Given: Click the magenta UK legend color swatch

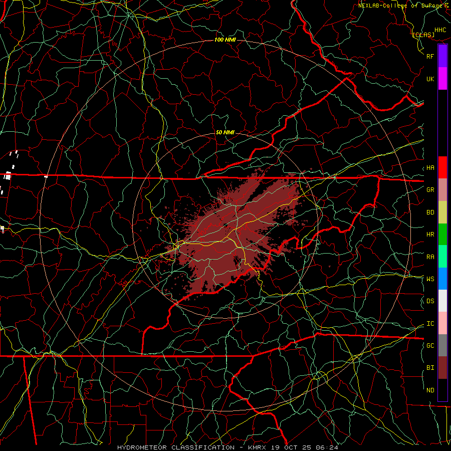Looking at the screenshot, I should click(442, 79).
